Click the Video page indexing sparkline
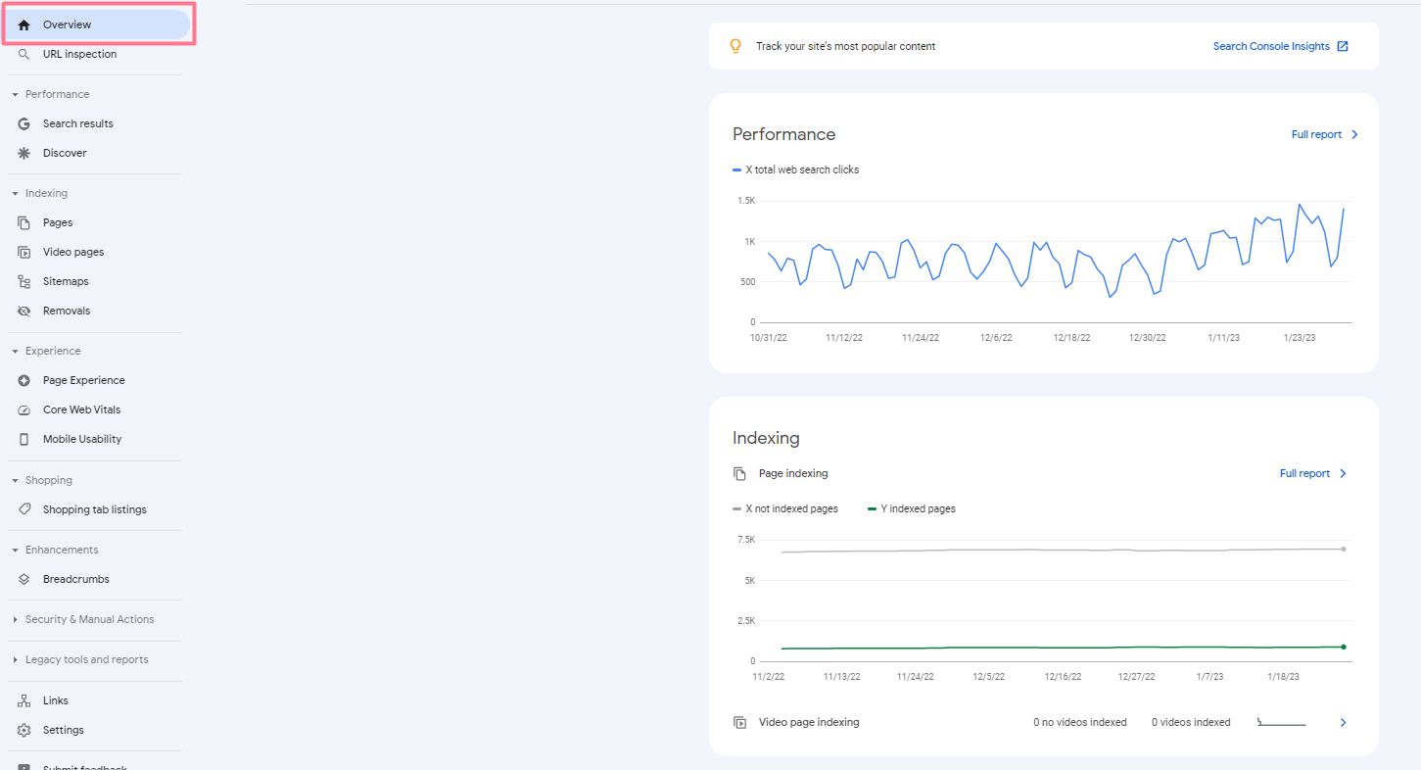Viewport: 1421px width, 770px height. point(1281,722)
